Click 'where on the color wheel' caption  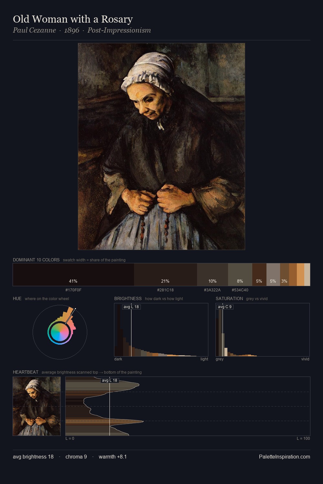pyautogui.click(x=47, y=299)
